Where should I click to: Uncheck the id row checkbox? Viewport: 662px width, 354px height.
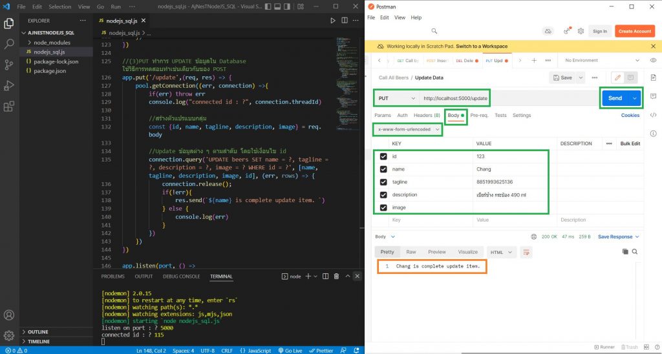point(383,156)
